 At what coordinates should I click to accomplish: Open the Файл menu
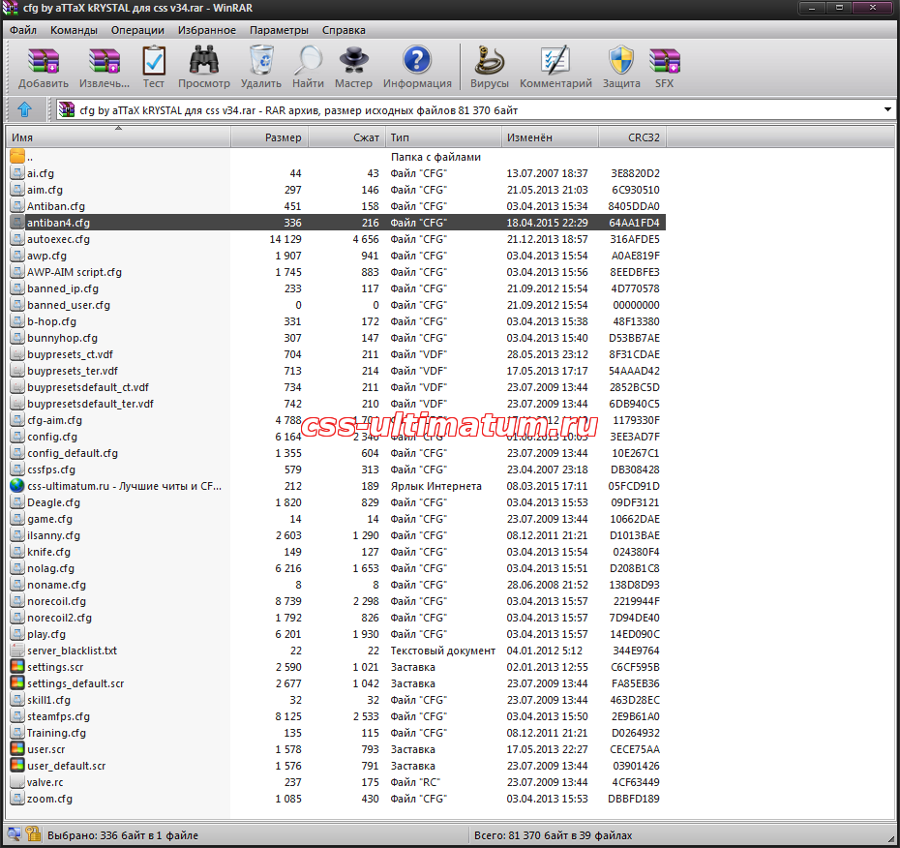[23, 30]
